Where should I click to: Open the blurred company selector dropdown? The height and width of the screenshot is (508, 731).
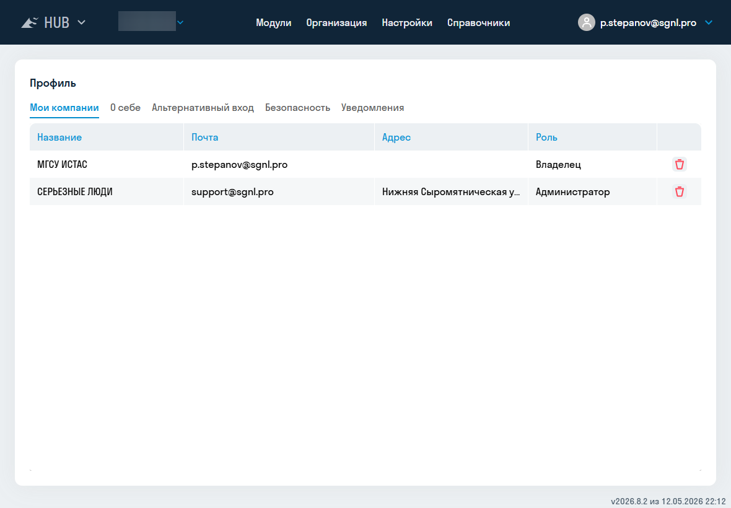tap(151, 22)
